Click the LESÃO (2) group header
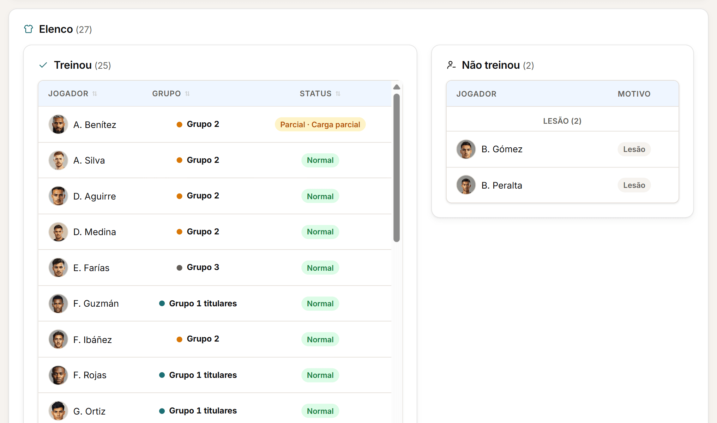Image resolution: width=717 pixels, height=423 pixels. tap(562, 121)
